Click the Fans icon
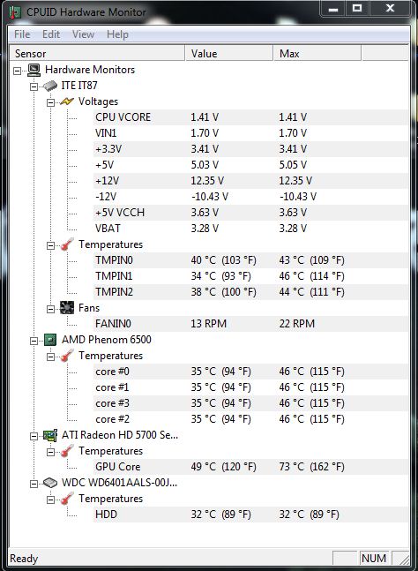Image resolution: width=418 pixels, height=571 pixels. click(x=67, y=308)
